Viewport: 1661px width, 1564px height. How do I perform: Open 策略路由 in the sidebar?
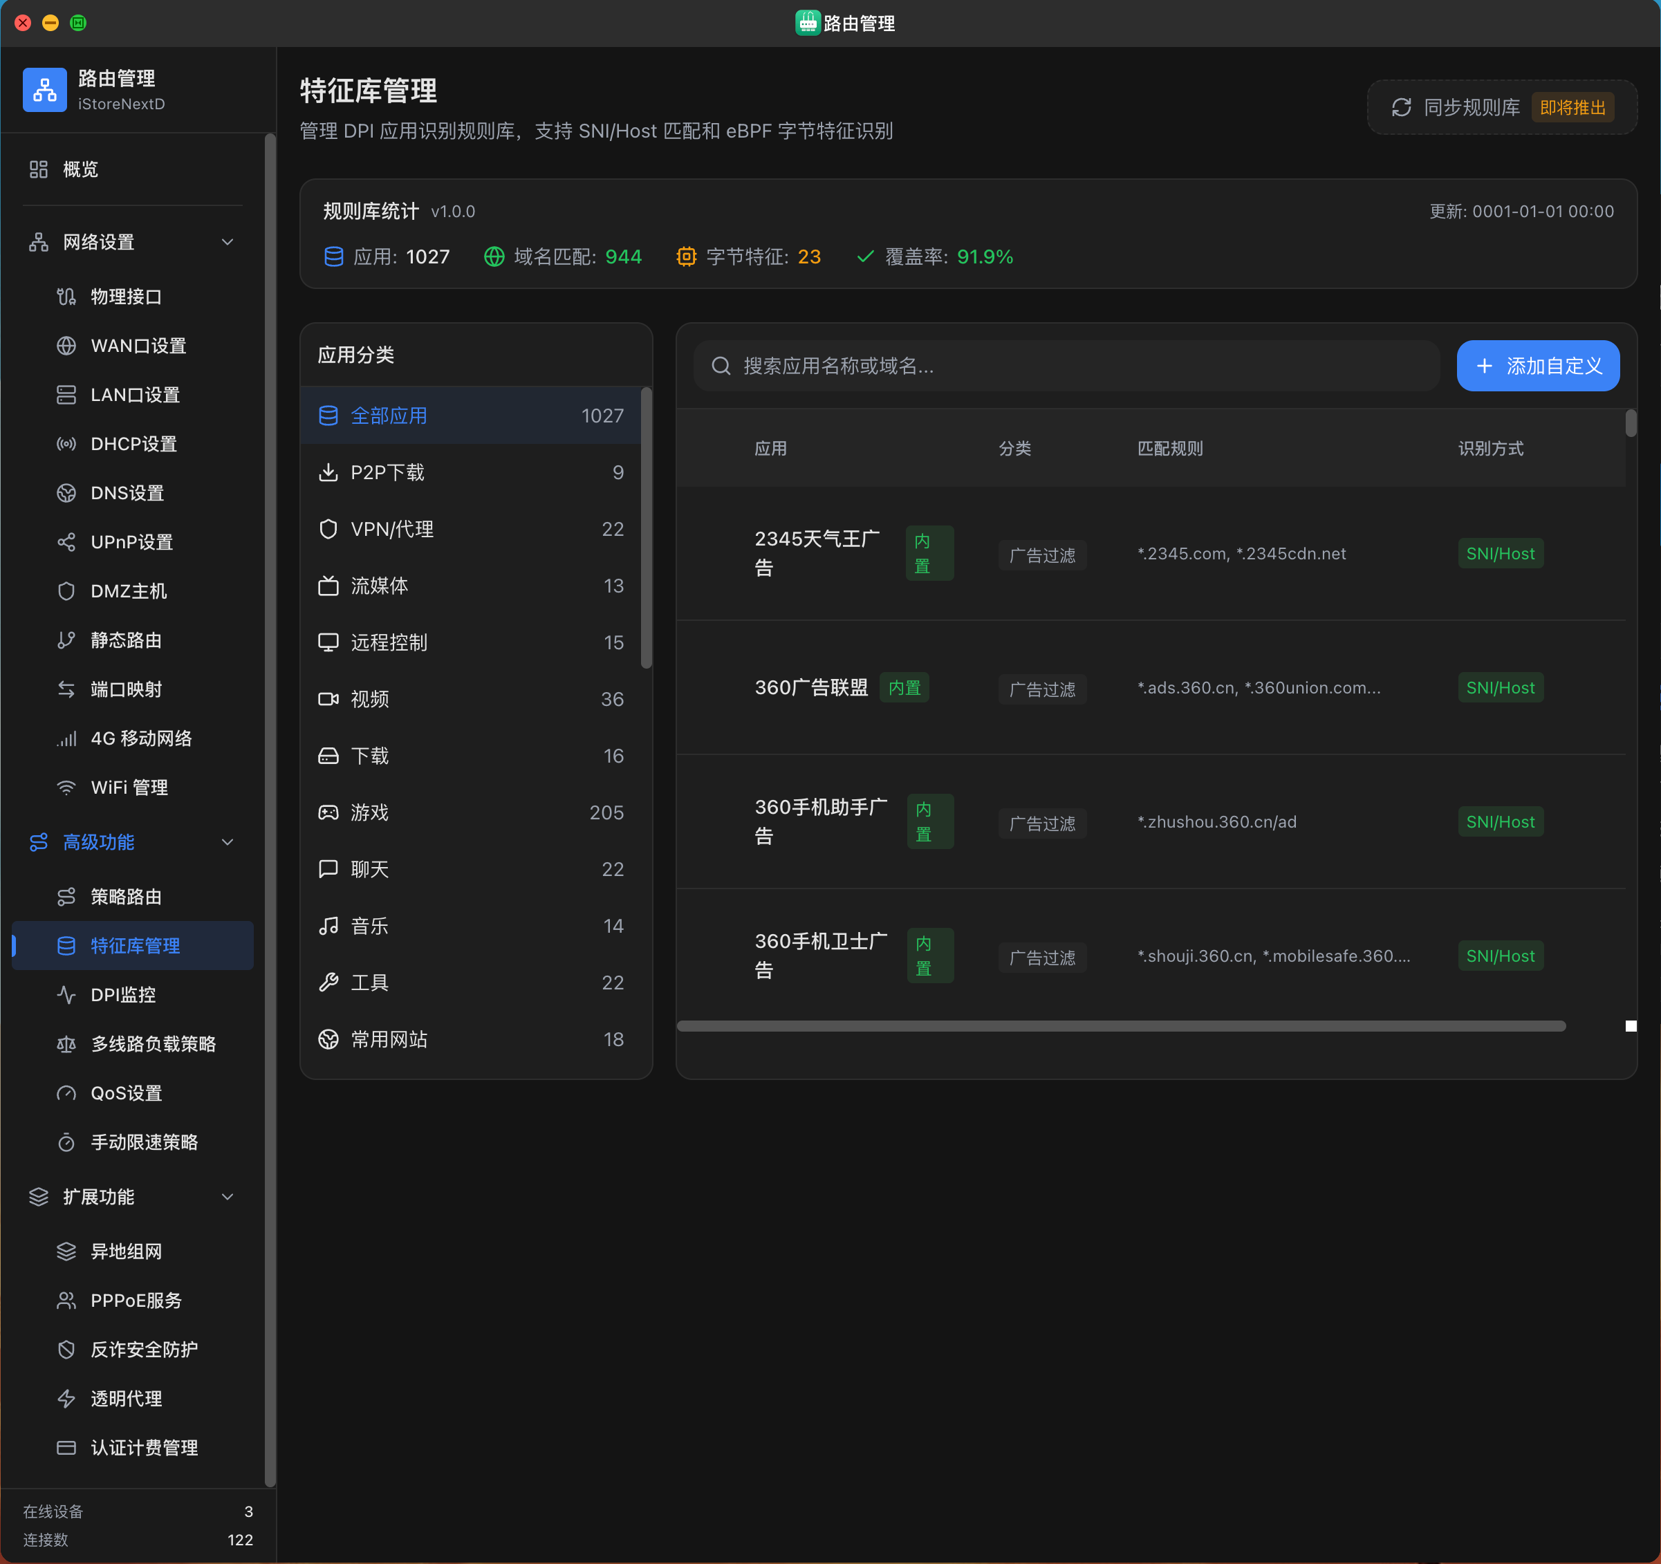pos(126,897)
